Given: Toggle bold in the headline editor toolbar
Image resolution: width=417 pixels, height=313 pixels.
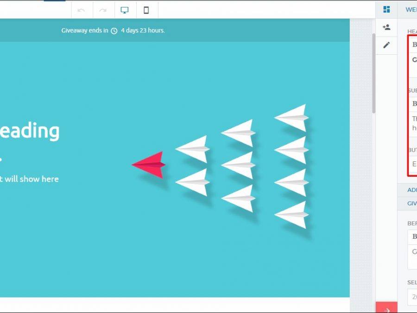Looking at the screenshot, I should (414, 45).
